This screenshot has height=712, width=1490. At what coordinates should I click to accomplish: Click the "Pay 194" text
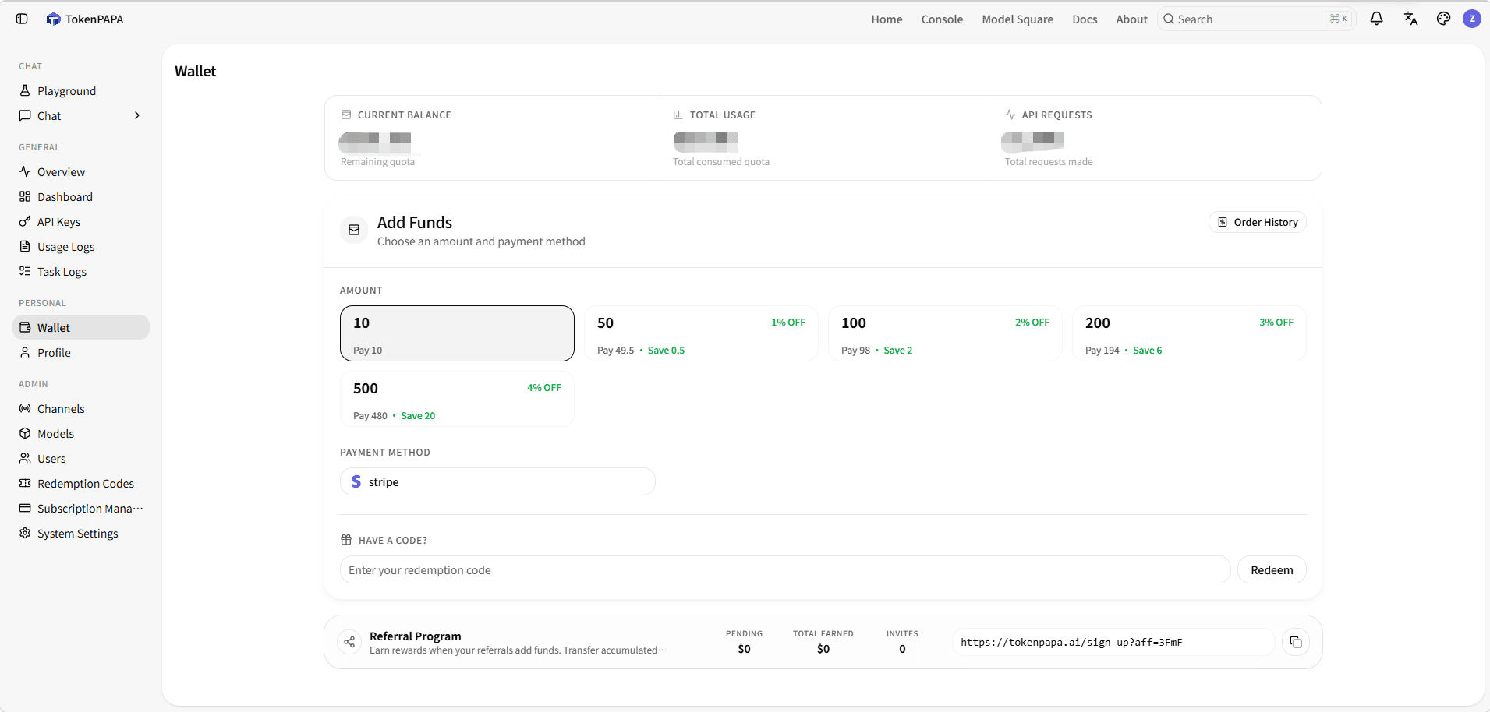click(x=1102, y=351)
